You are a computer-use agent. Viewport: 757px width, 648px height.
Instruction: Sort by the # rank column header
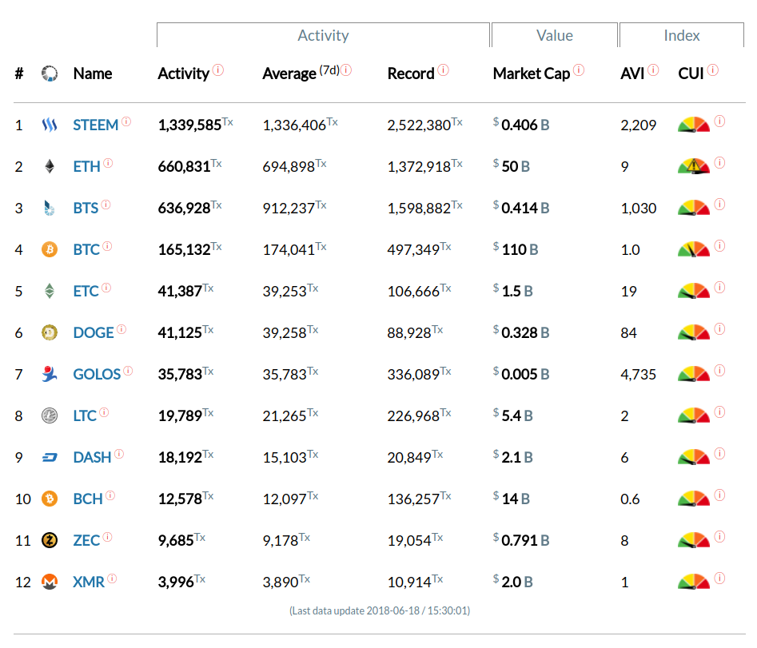coord(19,74)
